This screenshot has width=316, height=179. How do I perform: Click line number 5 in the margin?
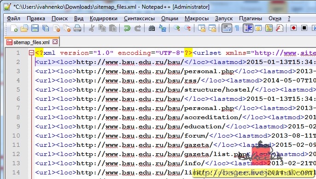pos(18,90)
